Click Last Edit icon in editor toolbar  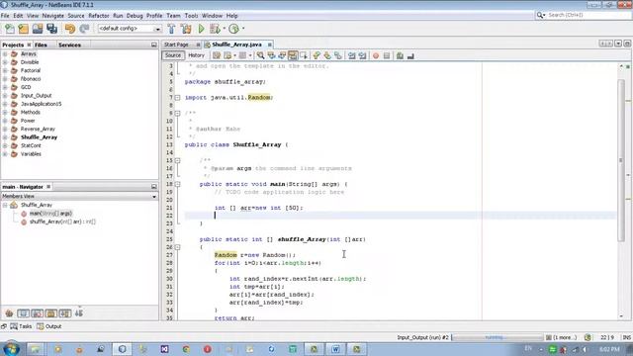(x=217, y=55)
